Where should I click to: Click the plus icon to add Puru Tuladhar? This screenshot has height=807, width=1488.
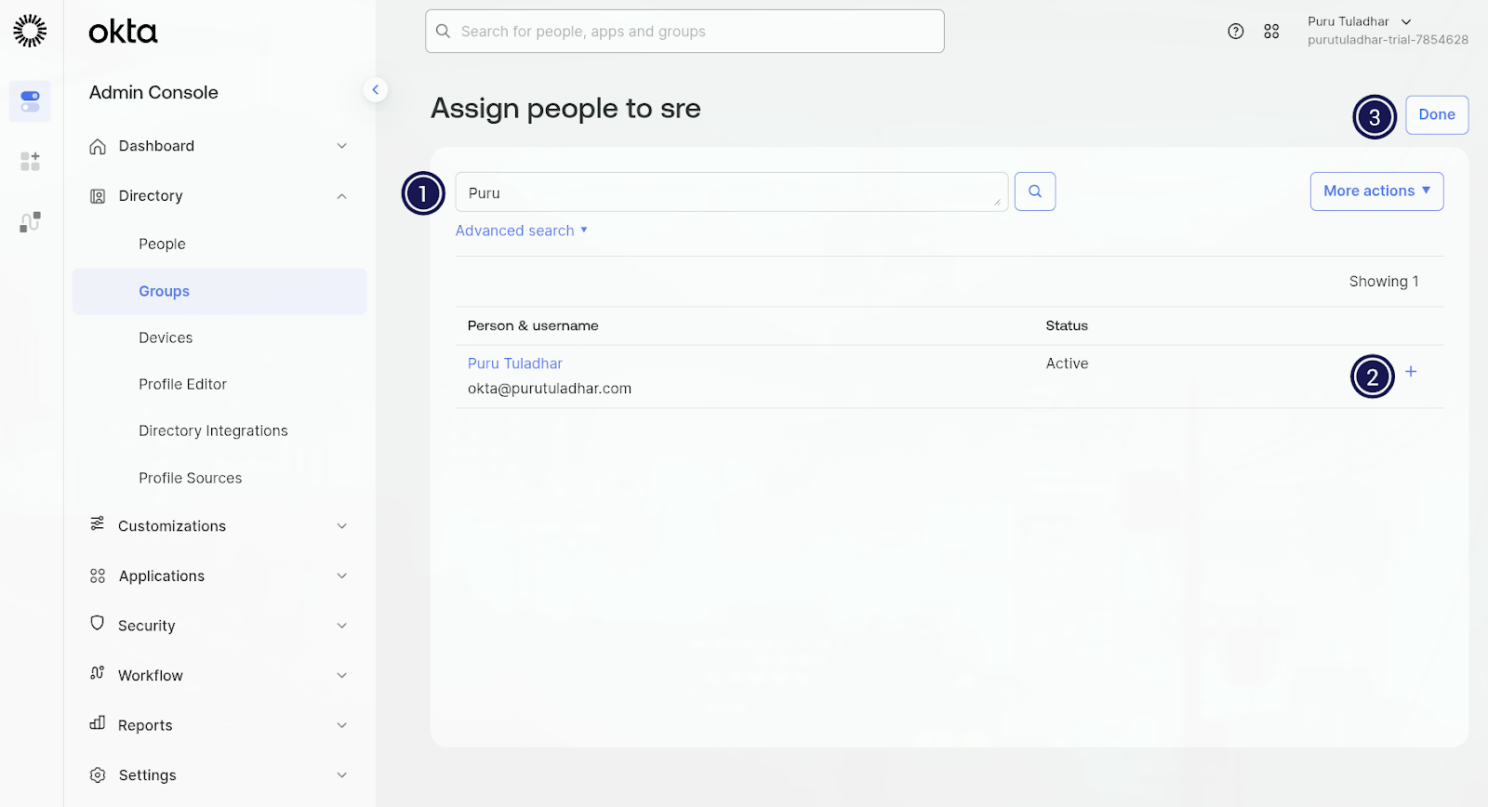coord(1411,372)
